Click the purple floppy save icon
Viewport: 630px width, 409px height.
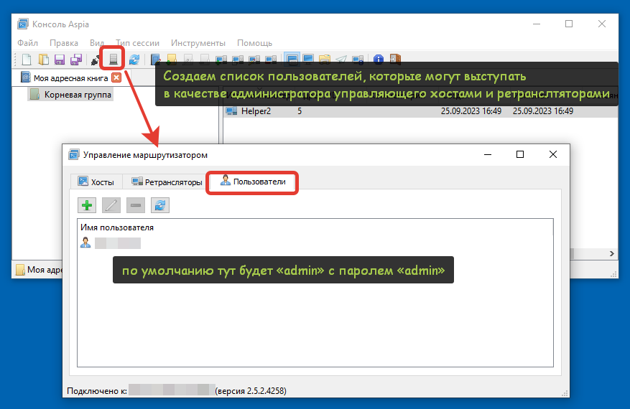pyautogui.click(x=60, y=60)
